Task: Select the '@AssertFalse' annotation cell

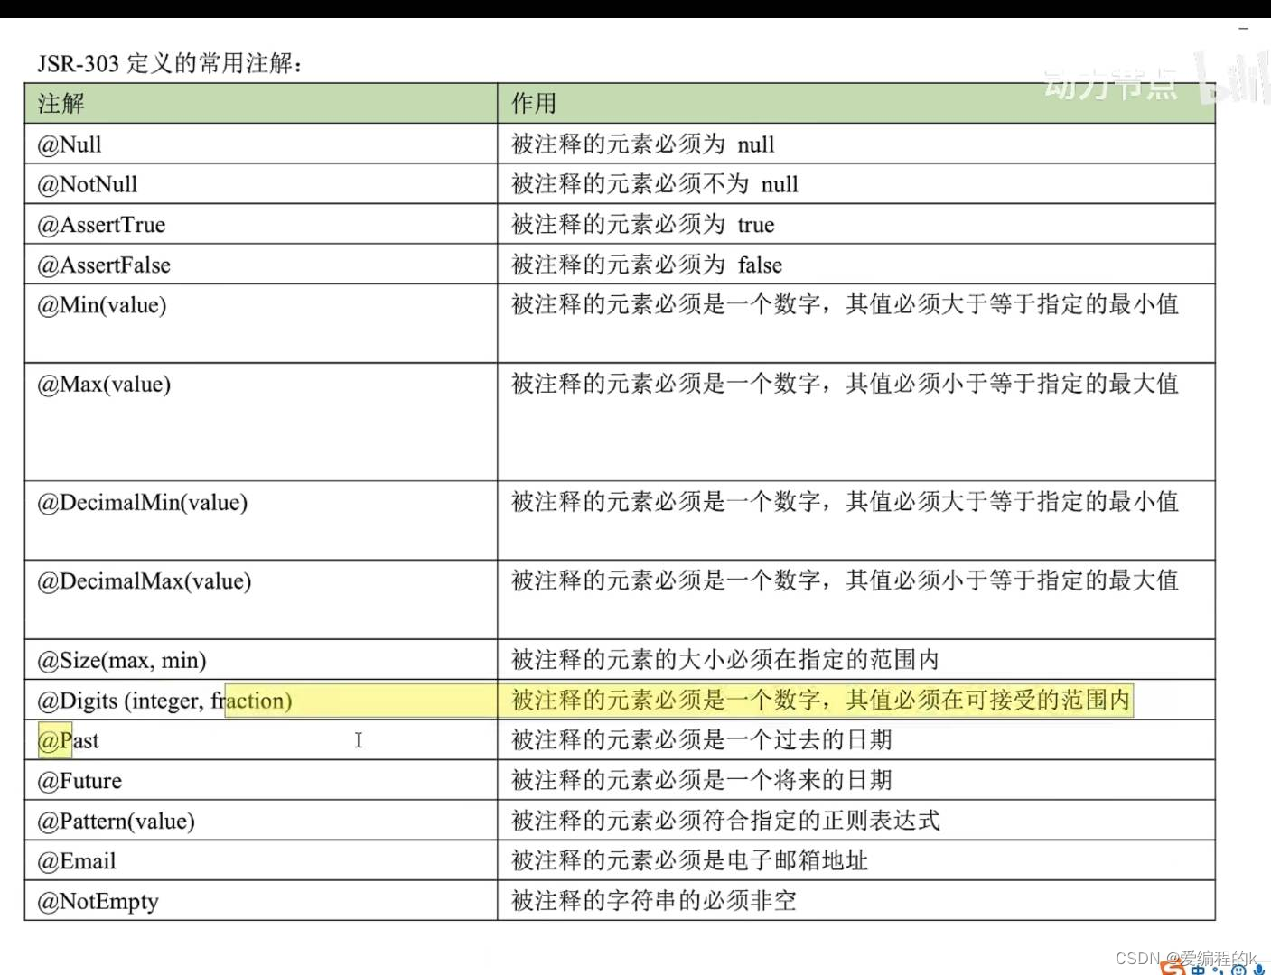Action: 260,265
